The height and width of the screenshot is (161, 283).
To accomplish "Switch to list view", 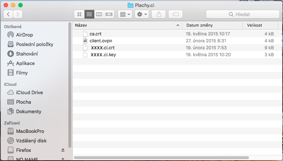I will pos(89,14).
